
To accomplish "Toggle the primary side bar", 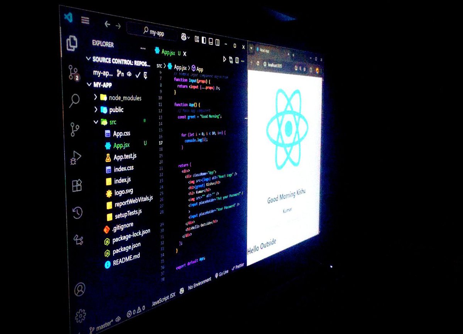I will (204, 40).
